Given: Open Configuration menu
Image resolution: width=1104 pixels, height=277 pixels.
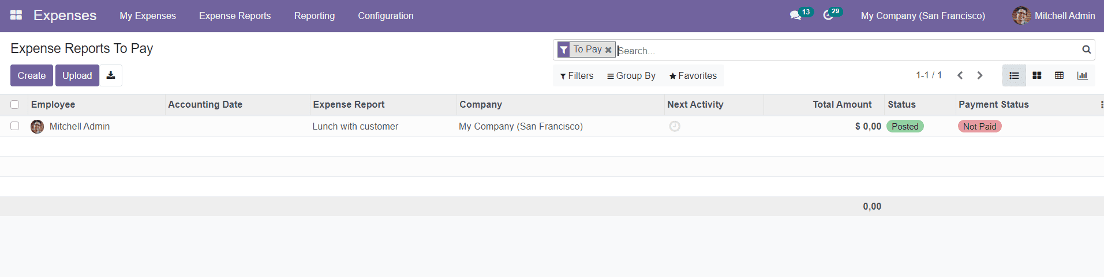Looking at the screenshot, I should [386, 16].
